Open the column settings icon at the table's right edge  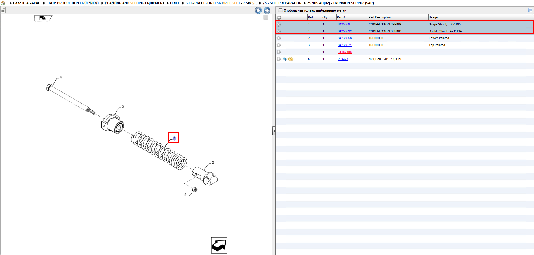click(530, 10)
